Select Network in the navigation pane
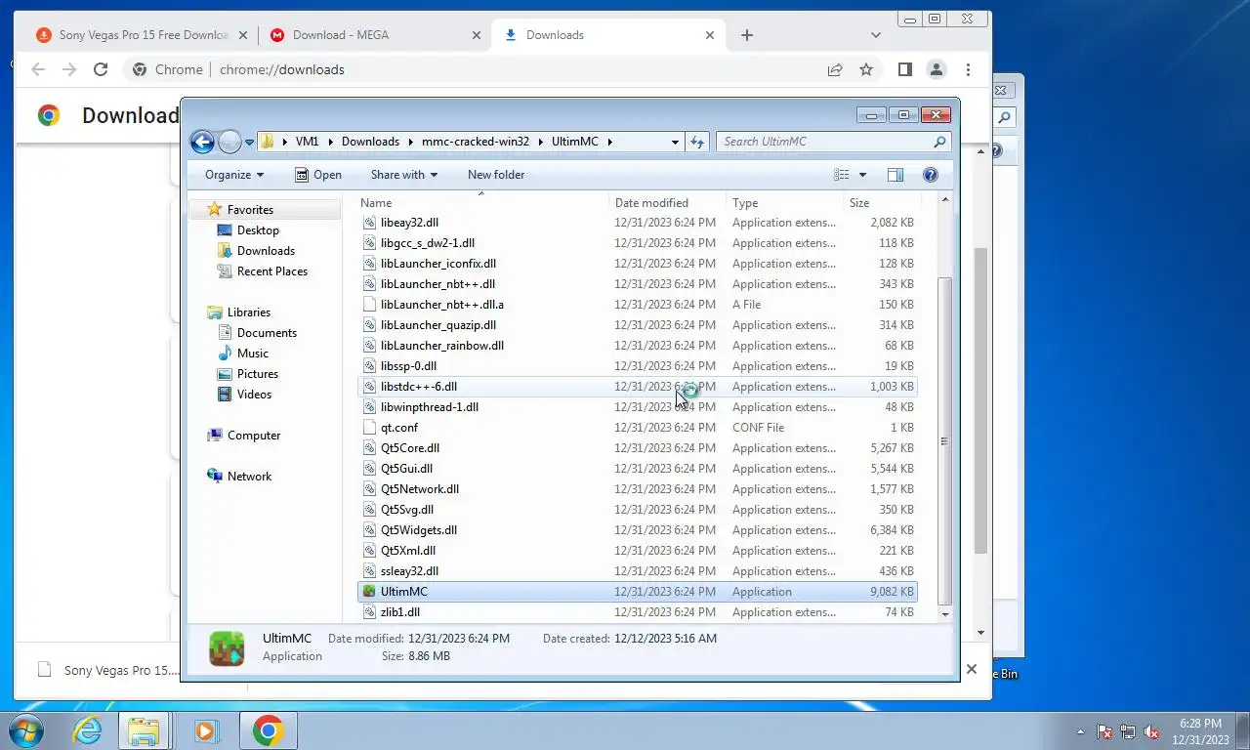The image size is (1250, 750). click(249, 477)
